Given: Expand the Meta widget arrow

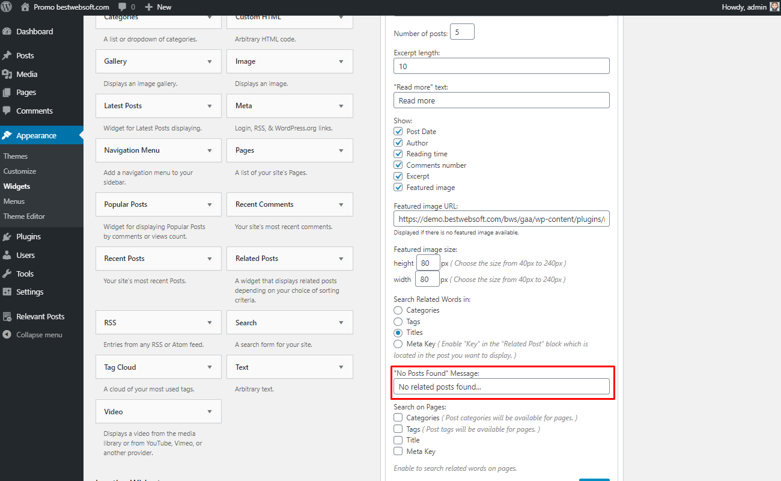Looking at the screenshot, I should [341, 106].
